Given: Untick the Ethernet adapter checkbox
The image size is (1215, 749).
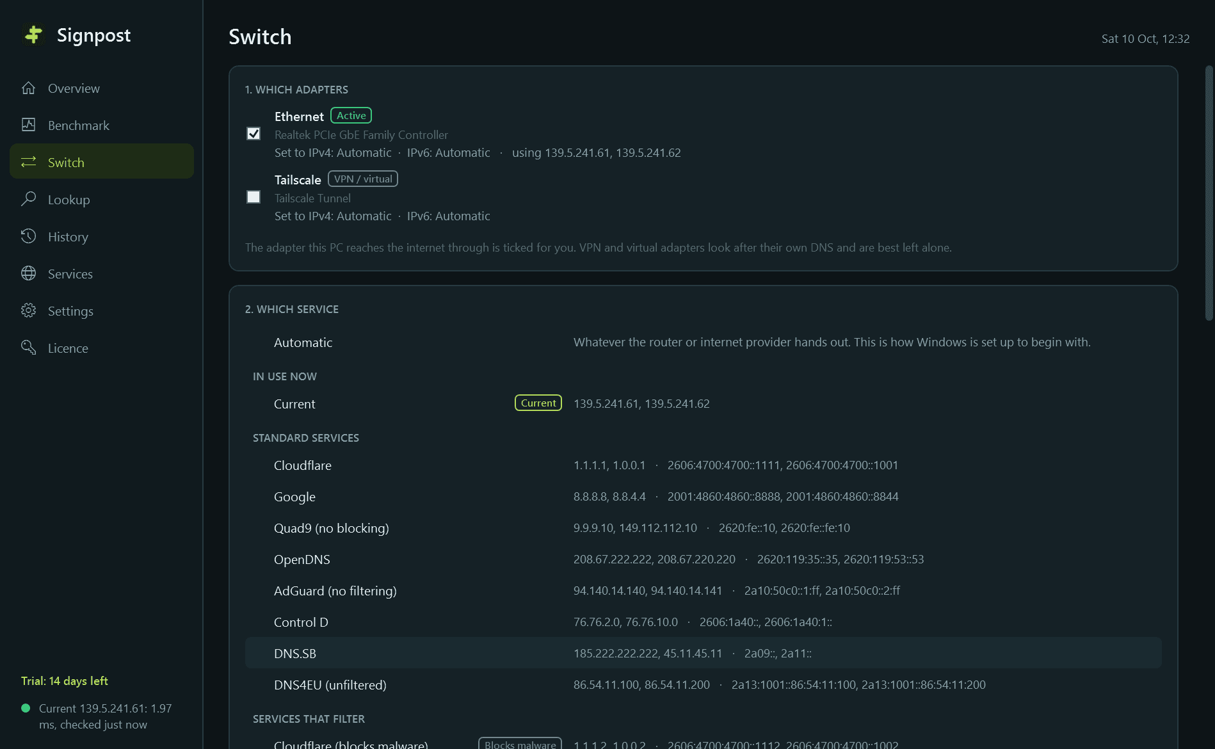Looking at the screenshot, I should point(253,133).
